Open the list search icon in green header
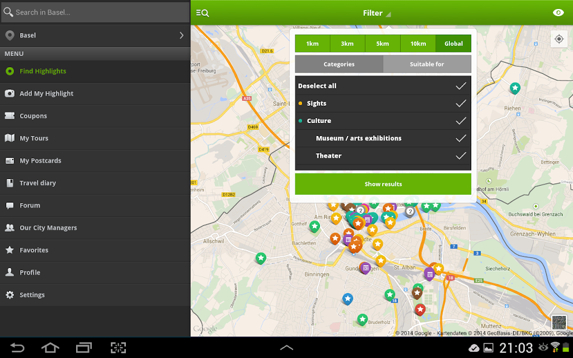The height and width of the screenshot is (358, 573). (203, 13)
